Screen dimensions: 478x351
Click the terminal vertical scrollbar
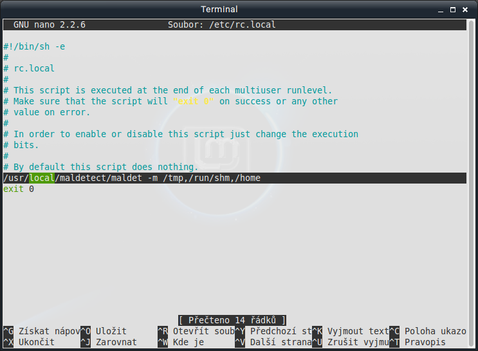471,183
